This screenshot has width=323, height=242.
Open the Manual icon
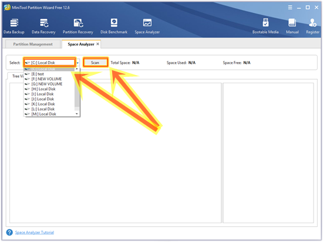click(292, 26)
